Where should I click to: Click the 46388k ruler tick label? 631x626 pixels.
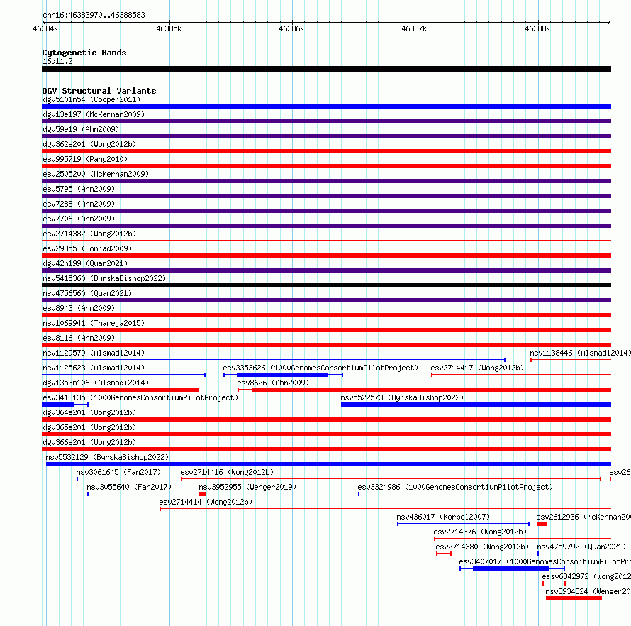coord(537,28)
